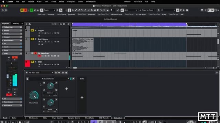The image size is (220, 123).
Task: Click Write button in modulators panel
Action: pyautogui.click(x=59, y=73)
